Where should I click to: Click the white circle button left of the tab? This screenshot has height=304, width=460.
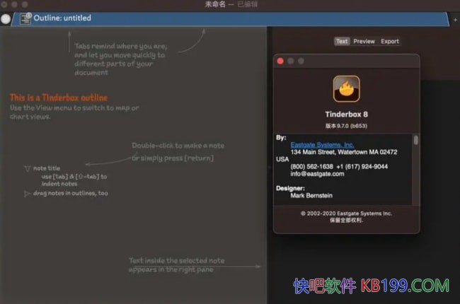point(6,19)
